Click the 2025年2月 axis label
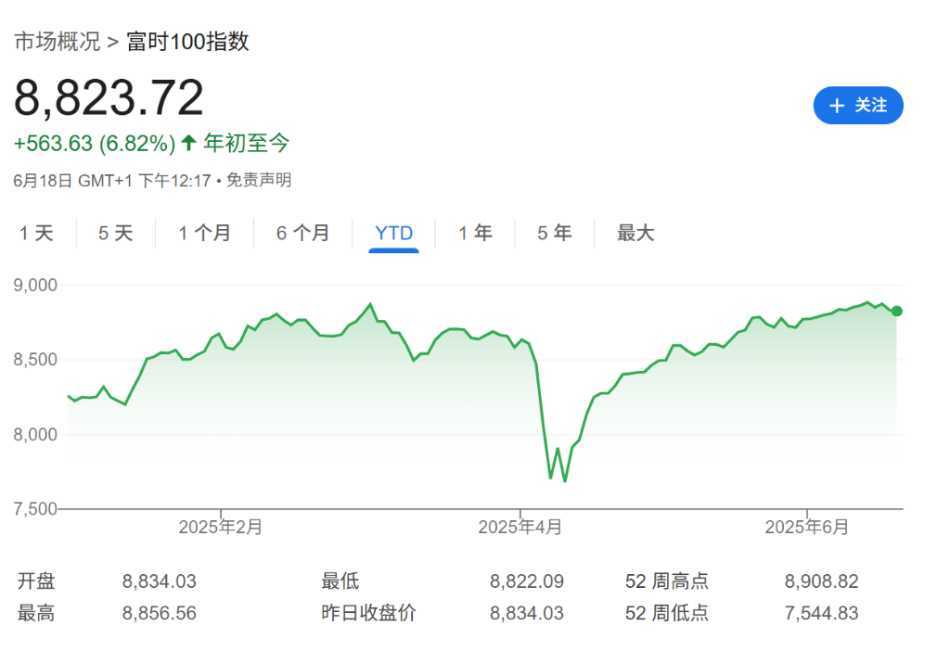Image resolution: width=950 pixels, height=651 pixels. click(221, 527)
